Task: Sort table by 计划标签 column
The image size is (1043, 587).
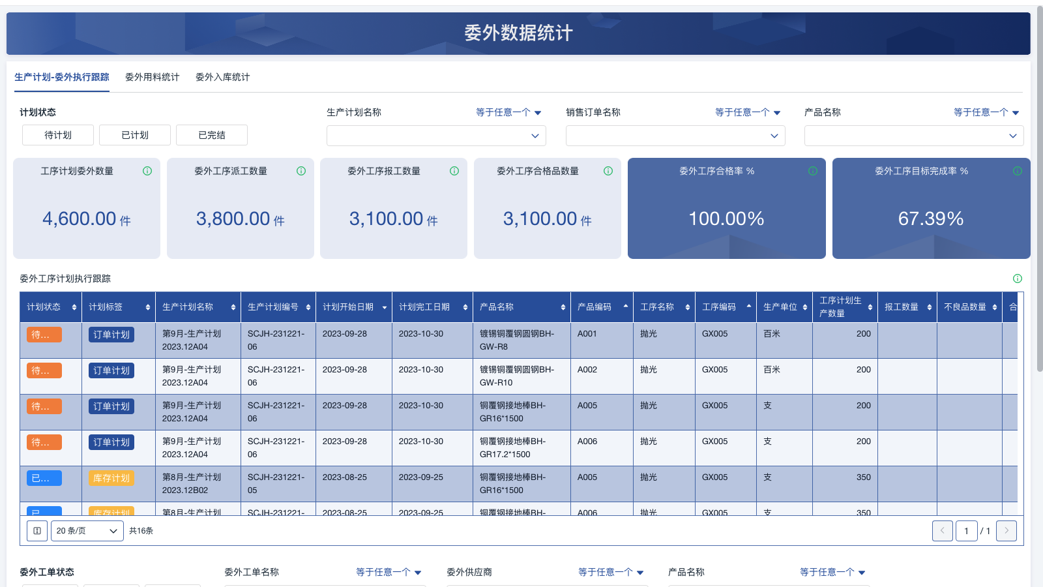Action: [x=148, y=307]
